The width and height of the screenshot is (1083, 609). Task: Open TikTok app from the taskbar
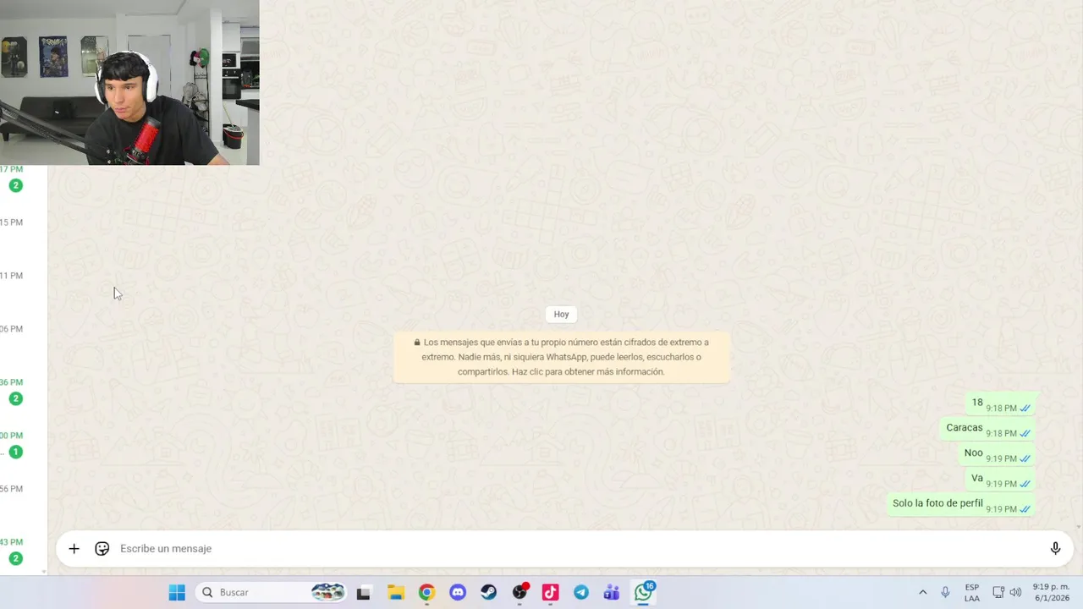coord(550,593)
